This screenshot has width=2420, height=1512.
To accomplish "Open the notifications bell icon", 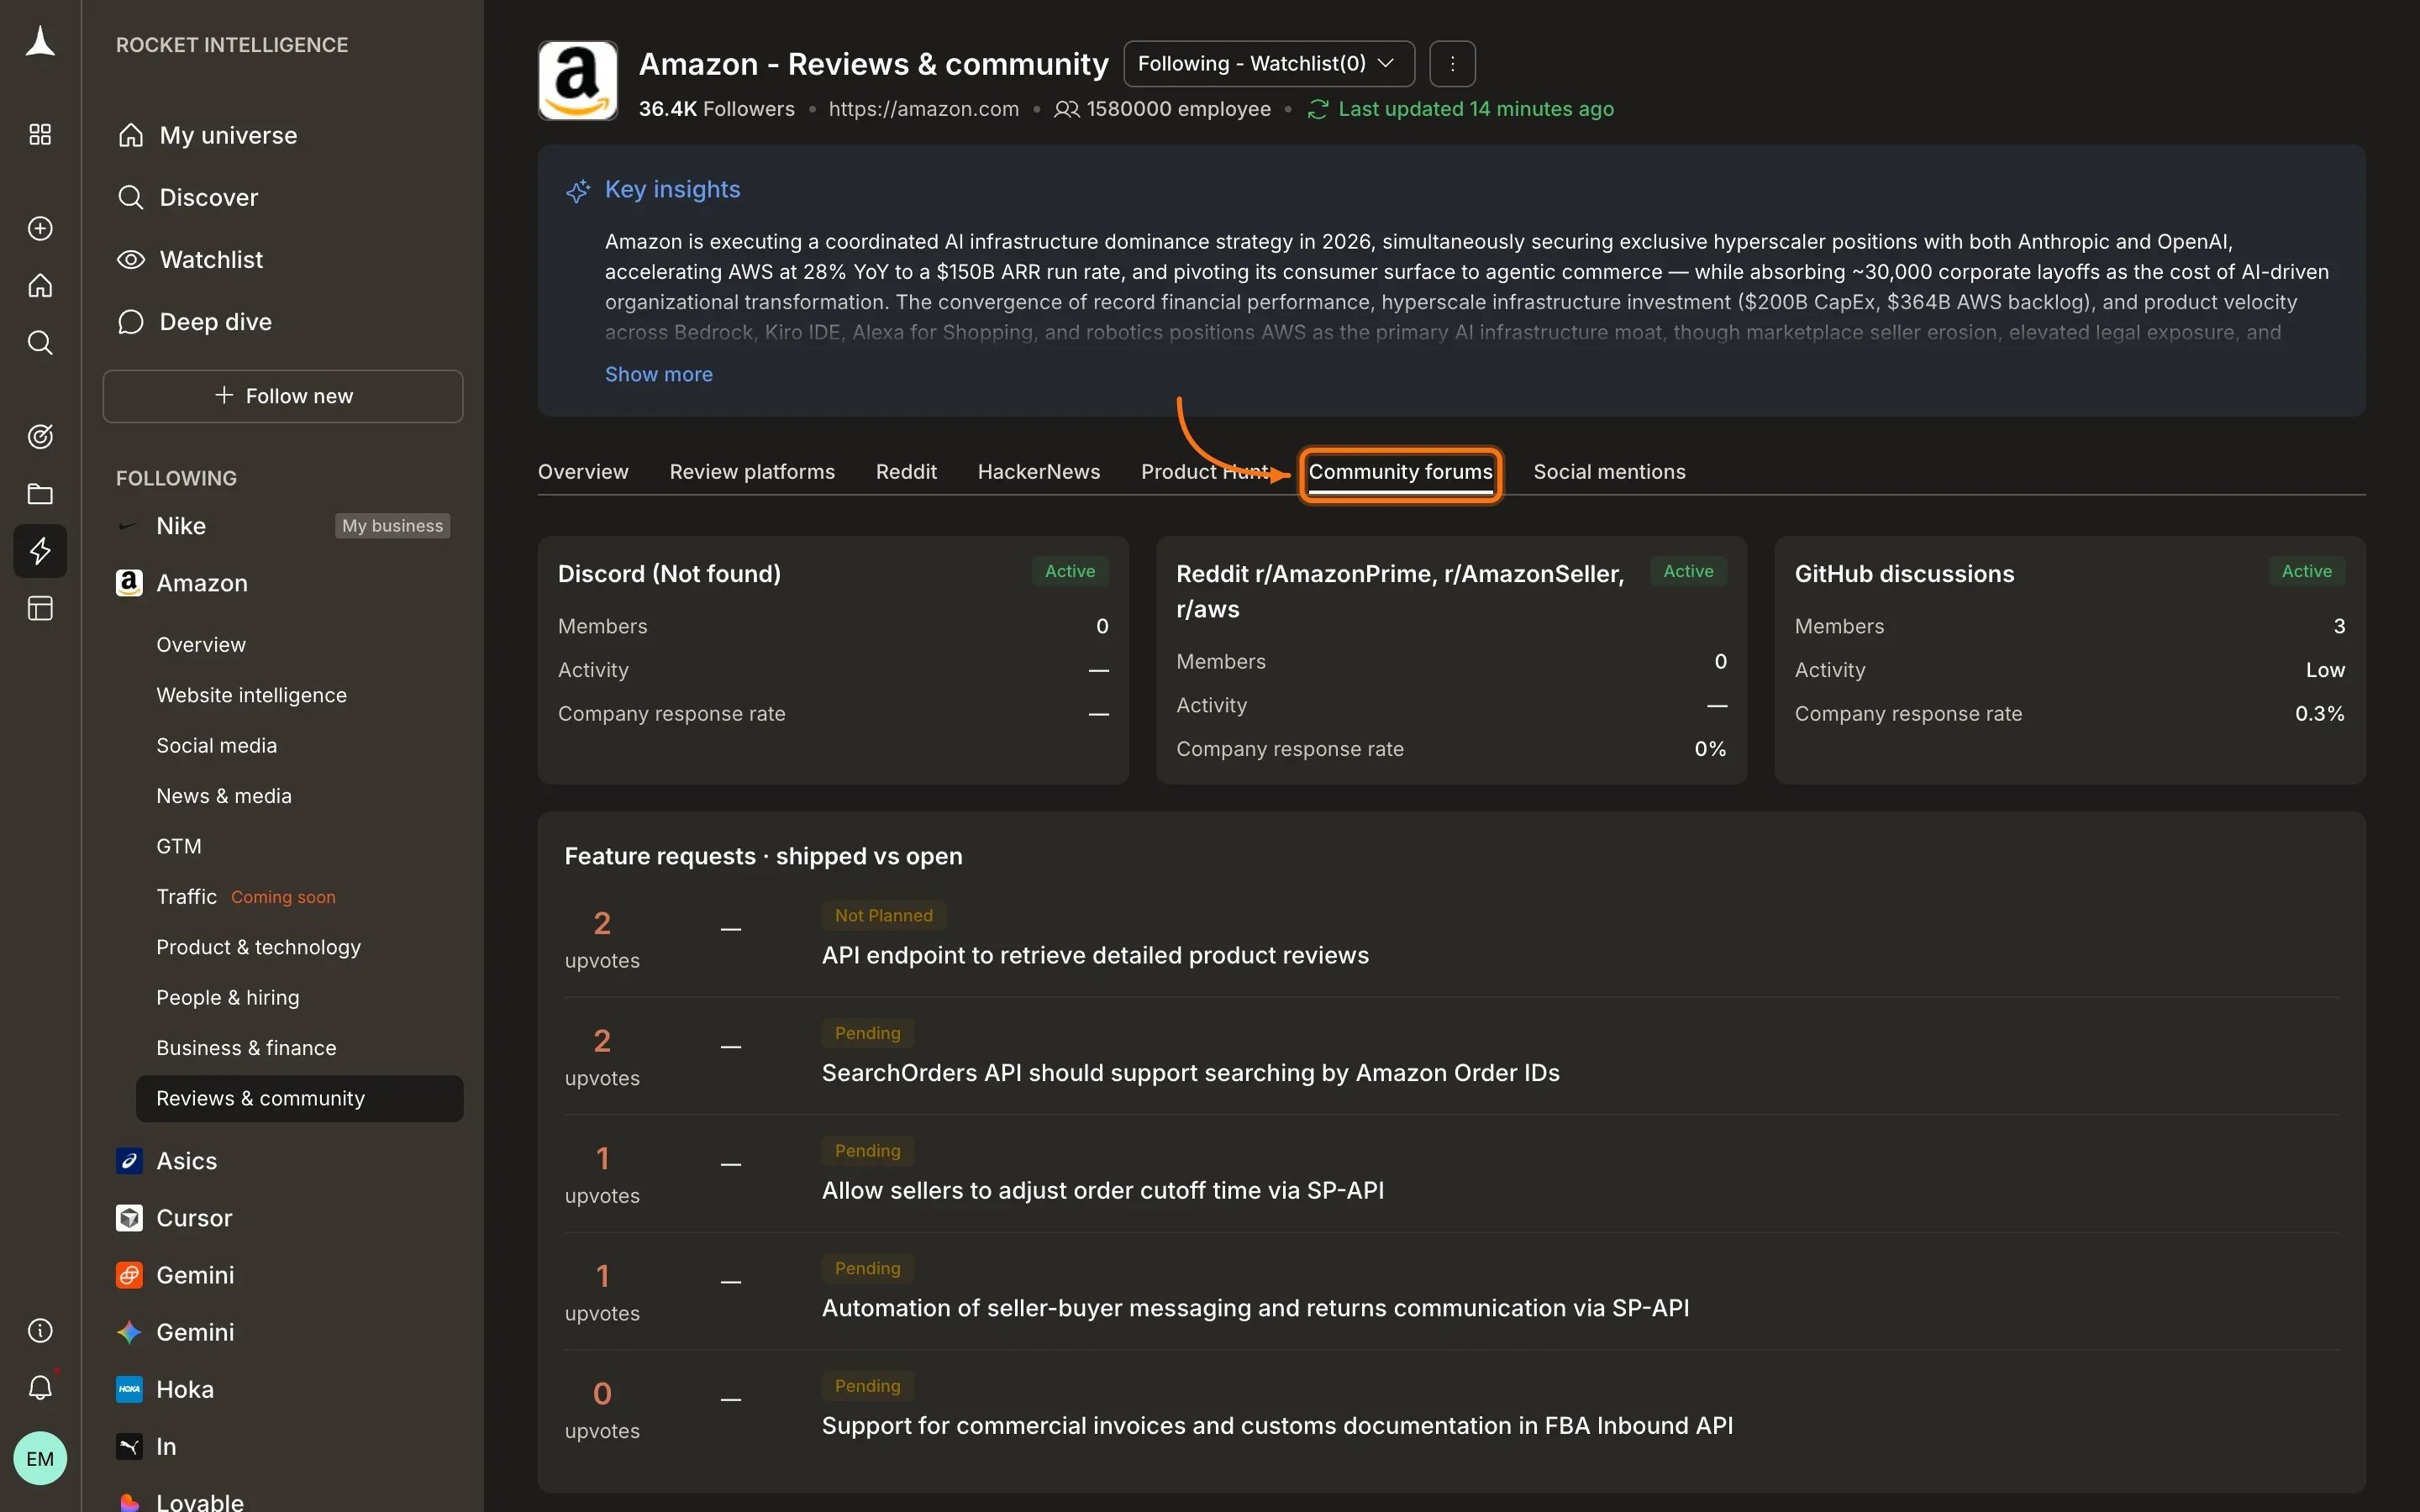I will (40, 1388).
